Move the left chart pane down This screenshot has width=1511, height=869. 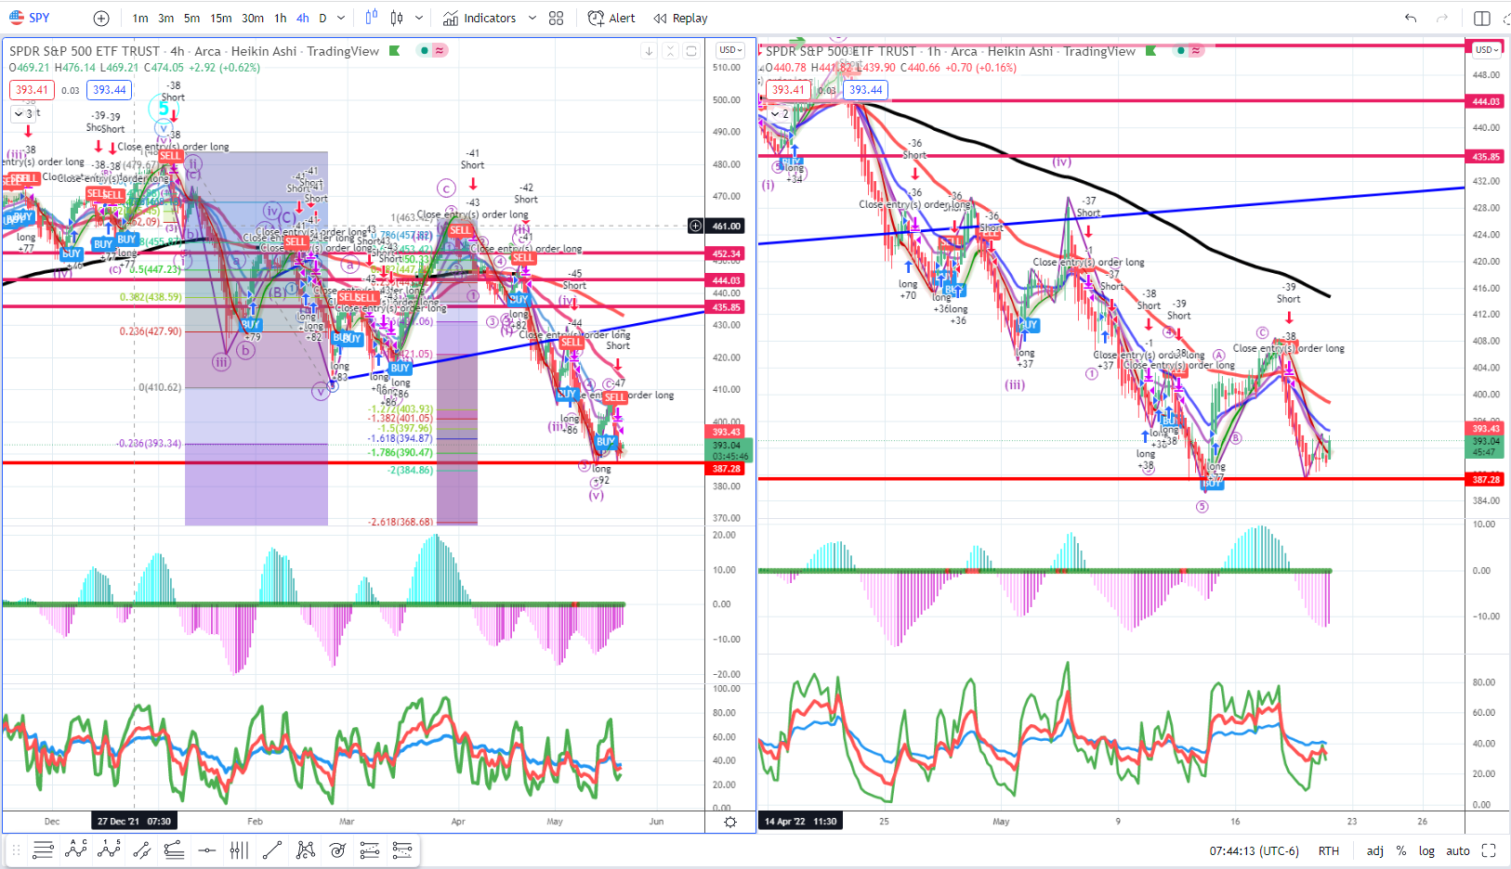coord(649,51)
